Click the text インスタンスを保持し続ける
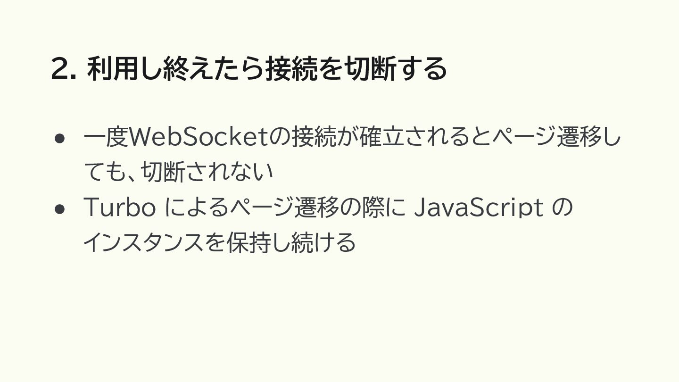The width and height of the screenshot is (679, 382). (219, 243)
